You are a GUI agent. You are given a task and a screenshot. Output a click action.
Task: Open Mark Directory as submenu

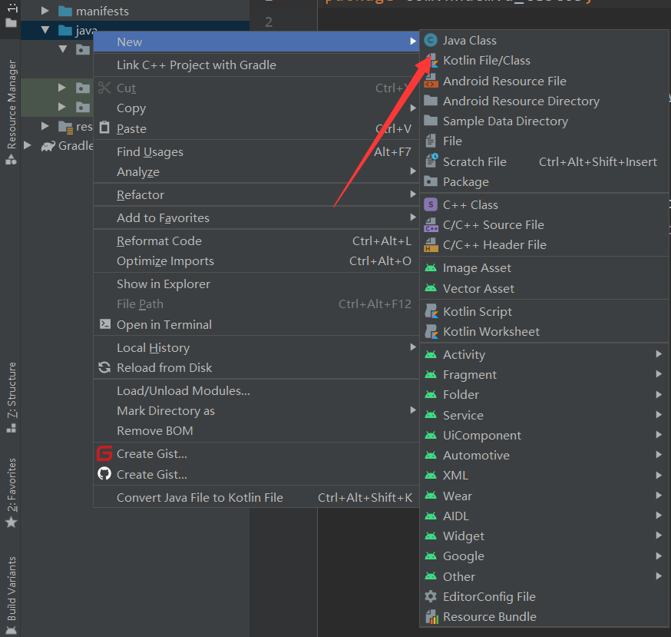coord(256,411)
